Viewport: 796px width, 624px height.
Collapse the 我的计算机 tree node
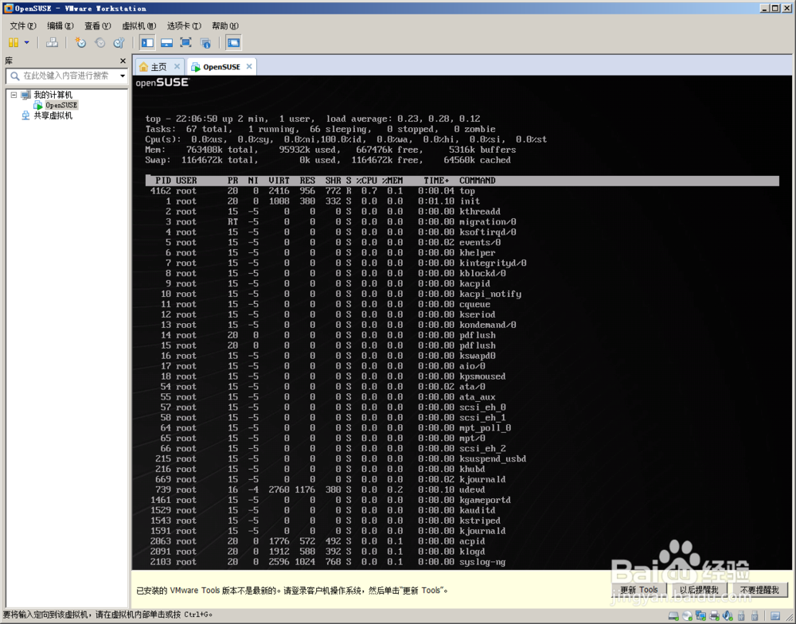click(14, 95)
